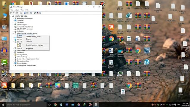Image resolution: width=190 pixels, height=107 pixels.
Task: Click the ENG language indicator
Action: 179,105
